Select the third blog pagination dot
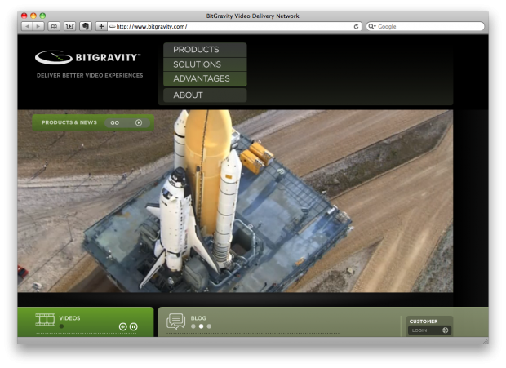Image resolution: width=506 pixels, height=368 pixels. click(x=209, y=326)
